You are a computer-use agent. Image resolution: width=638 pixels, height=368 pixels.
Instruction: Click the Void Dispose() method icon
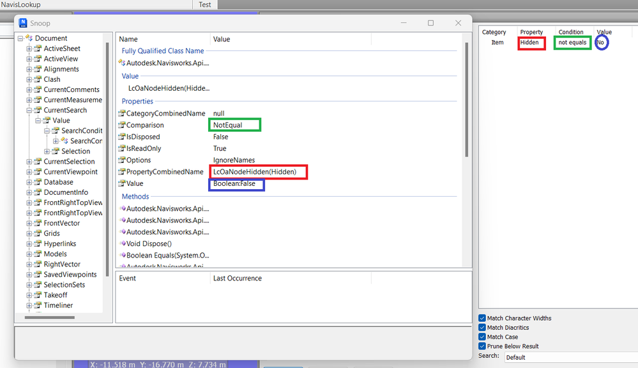(123, 243)
